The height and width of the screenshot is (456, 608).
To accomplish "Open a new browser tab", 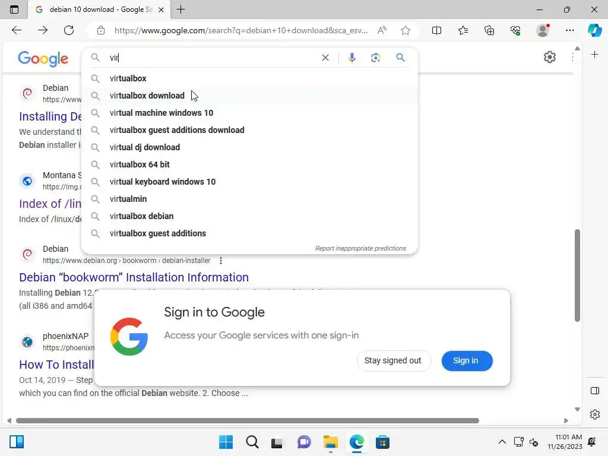I will pos(180,9).
